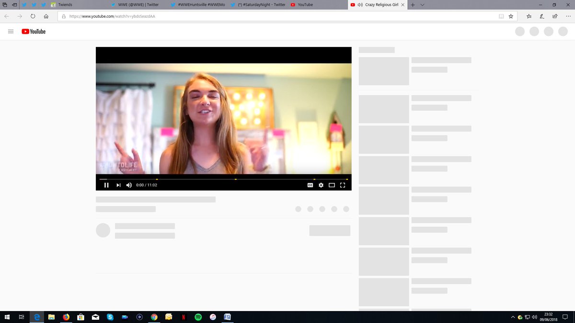The image size is (575, 323).
Task: Enter fullscreen video mode
Action: (x=343, y=185)
